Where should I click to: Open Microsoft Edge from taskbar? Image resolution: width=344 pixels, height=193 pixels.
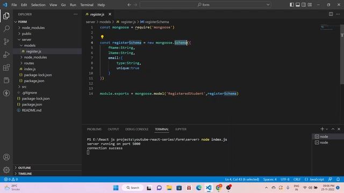tap(199, 188)
